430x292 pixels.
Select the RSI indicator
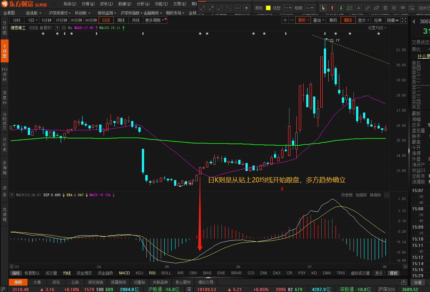(x=152, y=273)
